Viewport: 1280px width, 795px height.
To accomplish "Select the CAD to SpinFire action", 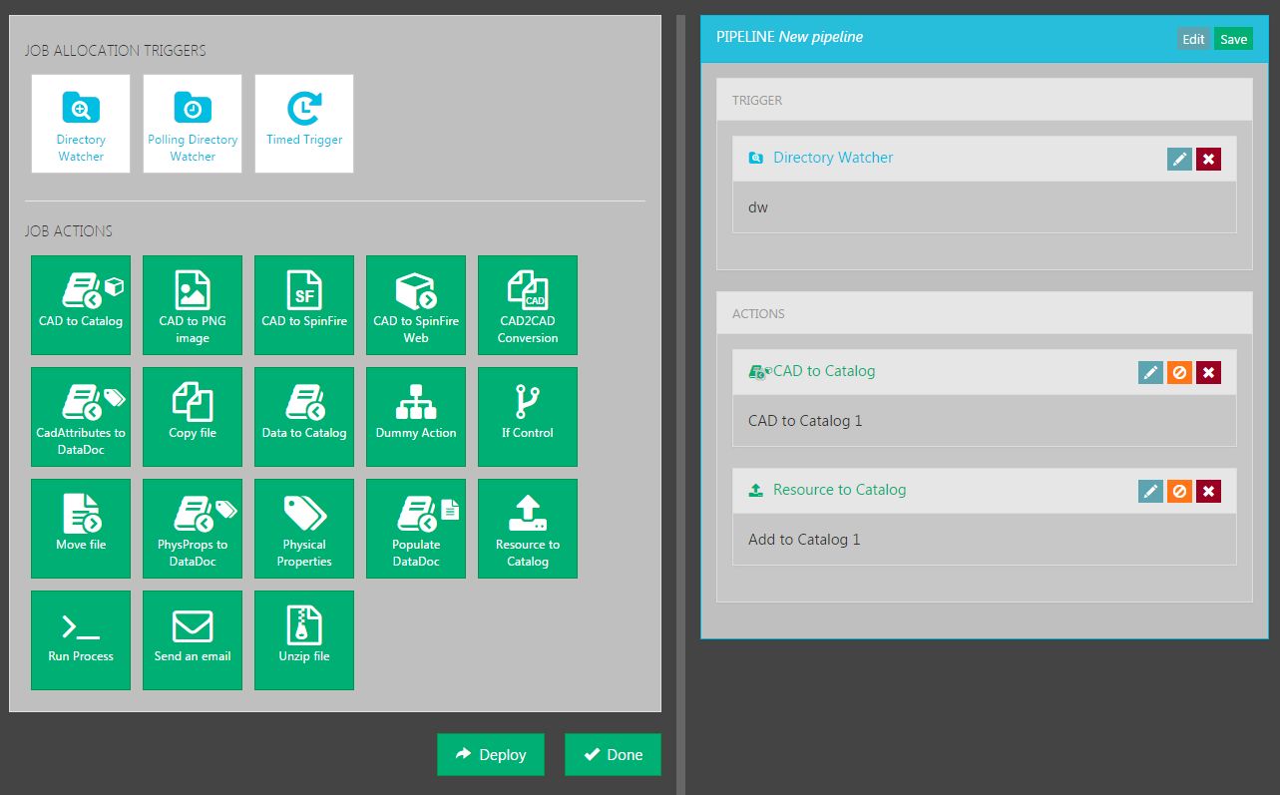I will point(304,305).
